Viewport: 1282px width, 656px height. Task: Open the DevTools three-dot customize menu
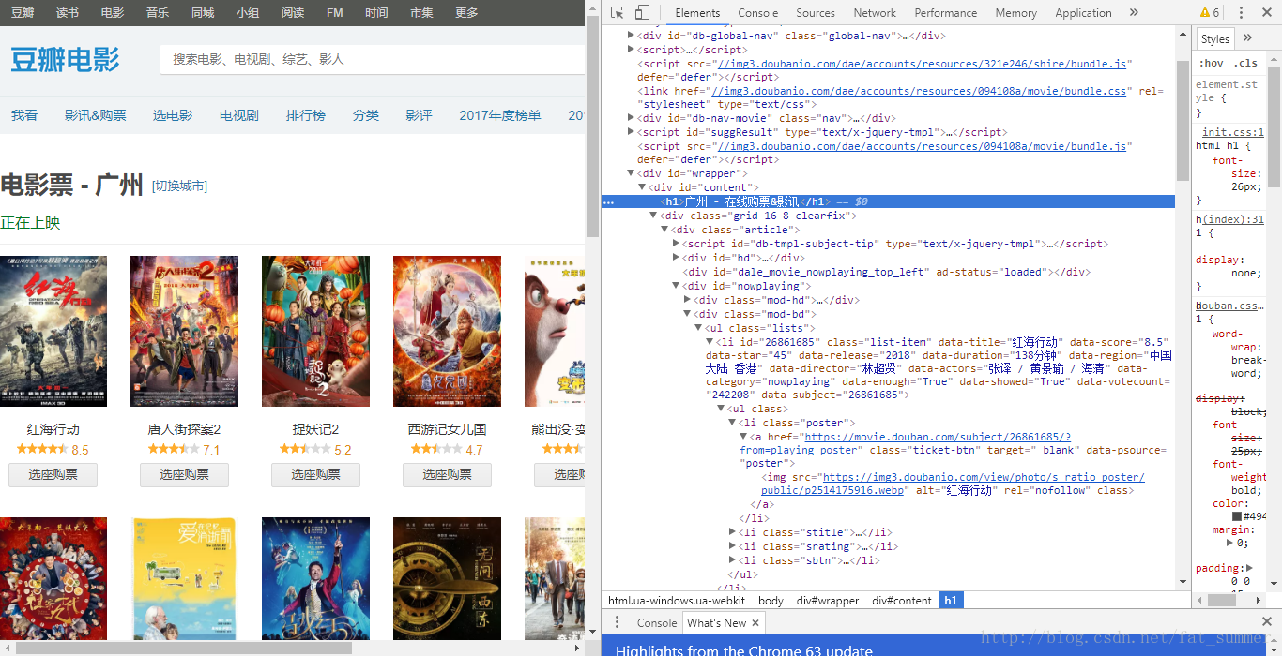(1242, 13)
